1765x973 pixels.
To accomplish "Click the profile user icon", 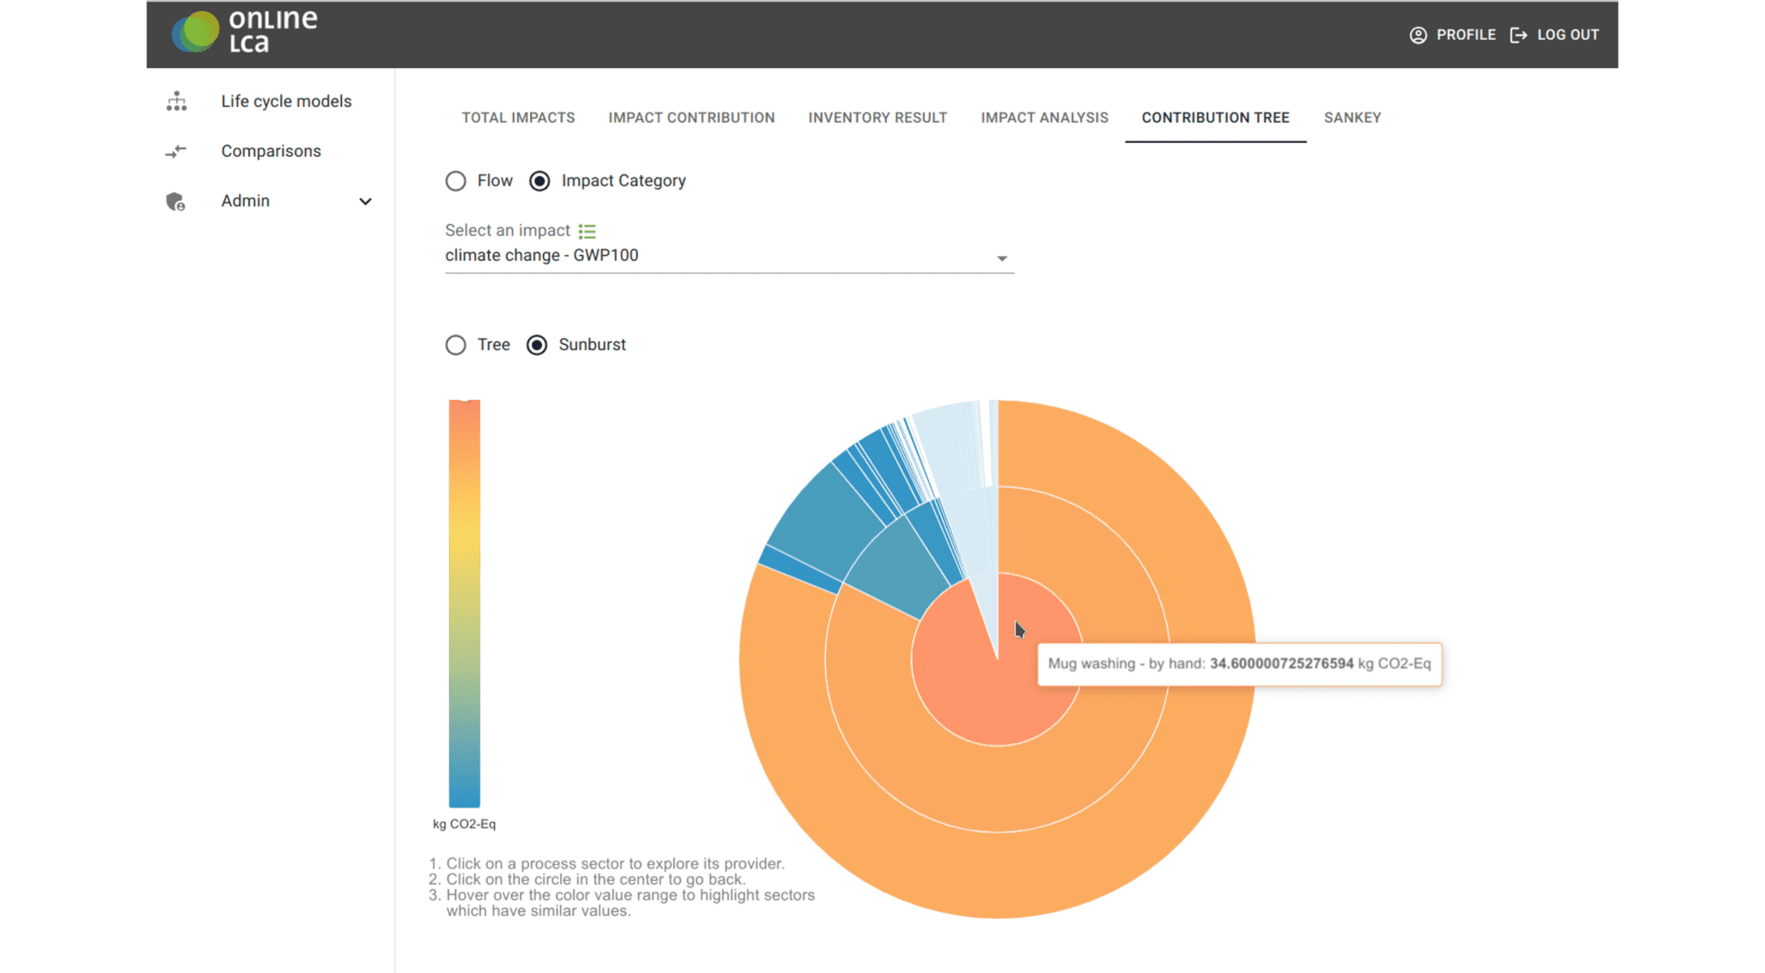I will [x=1418, y=35].
